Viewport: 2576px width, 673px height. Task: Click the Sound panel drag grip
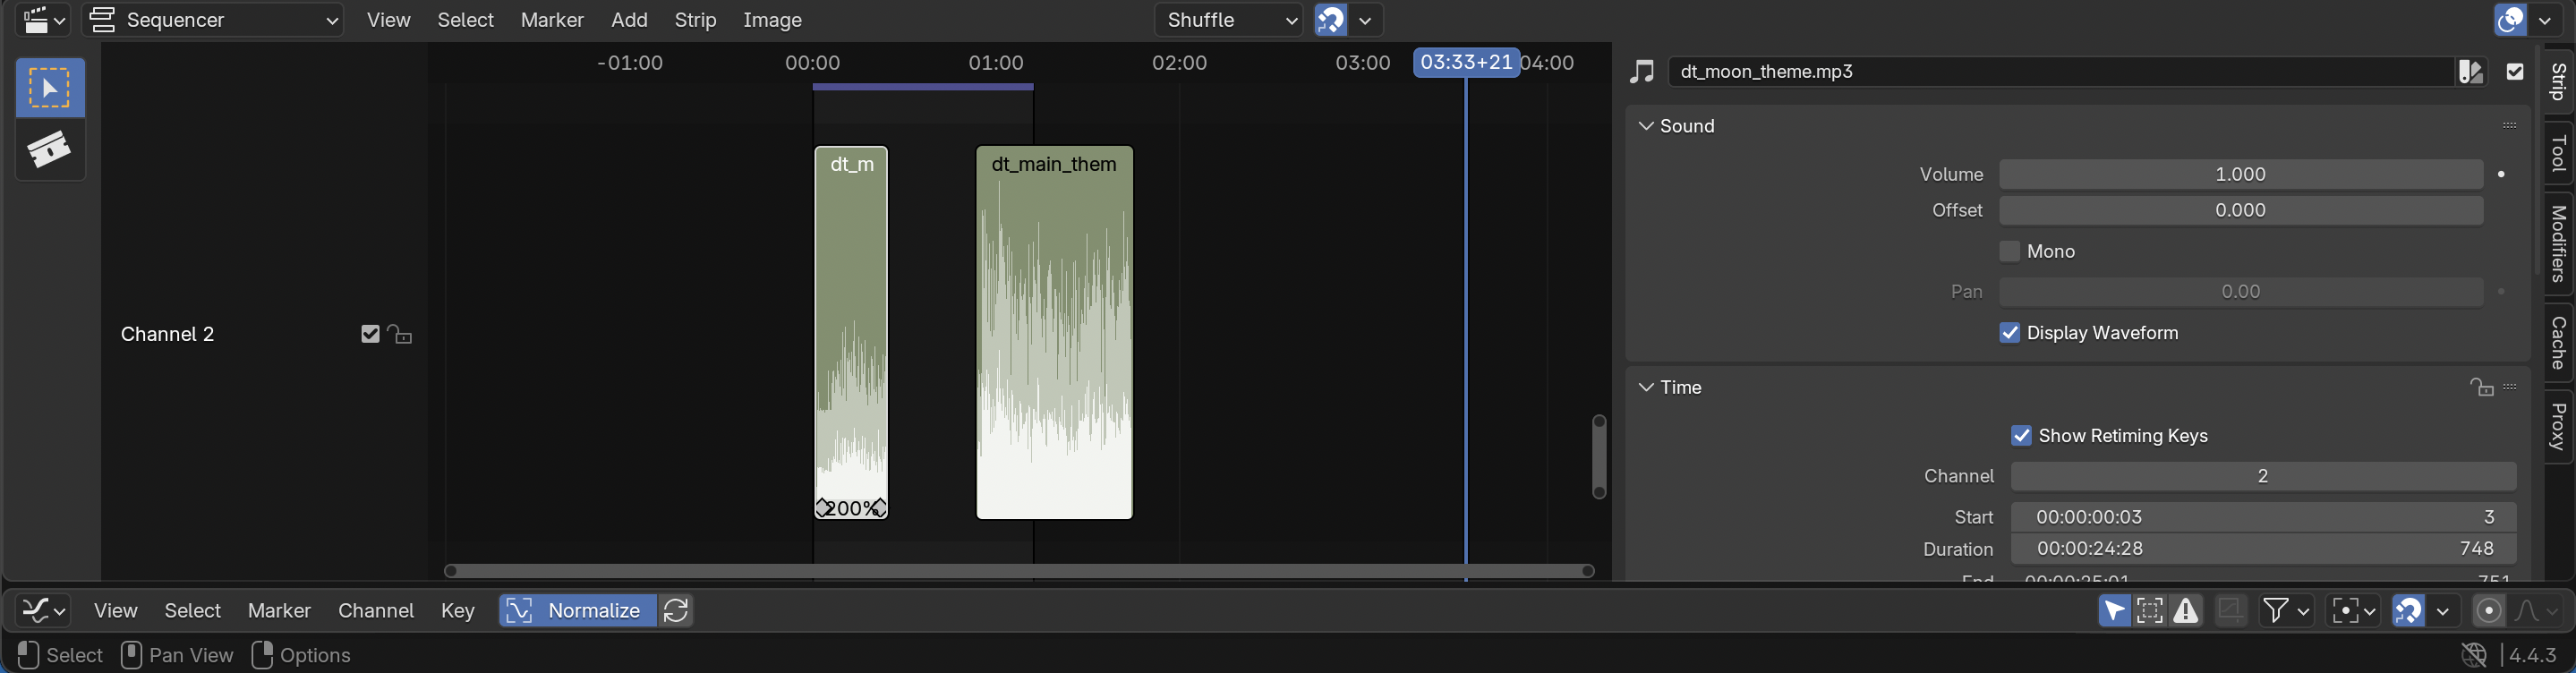2510,126
